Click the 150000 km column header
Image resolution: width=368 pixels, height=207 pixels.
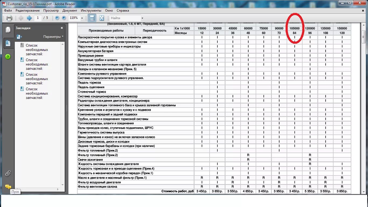(342, 28)
